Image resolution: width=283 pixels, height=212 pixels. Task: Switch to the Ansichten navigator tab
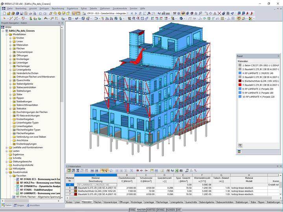tap(33, 205)
